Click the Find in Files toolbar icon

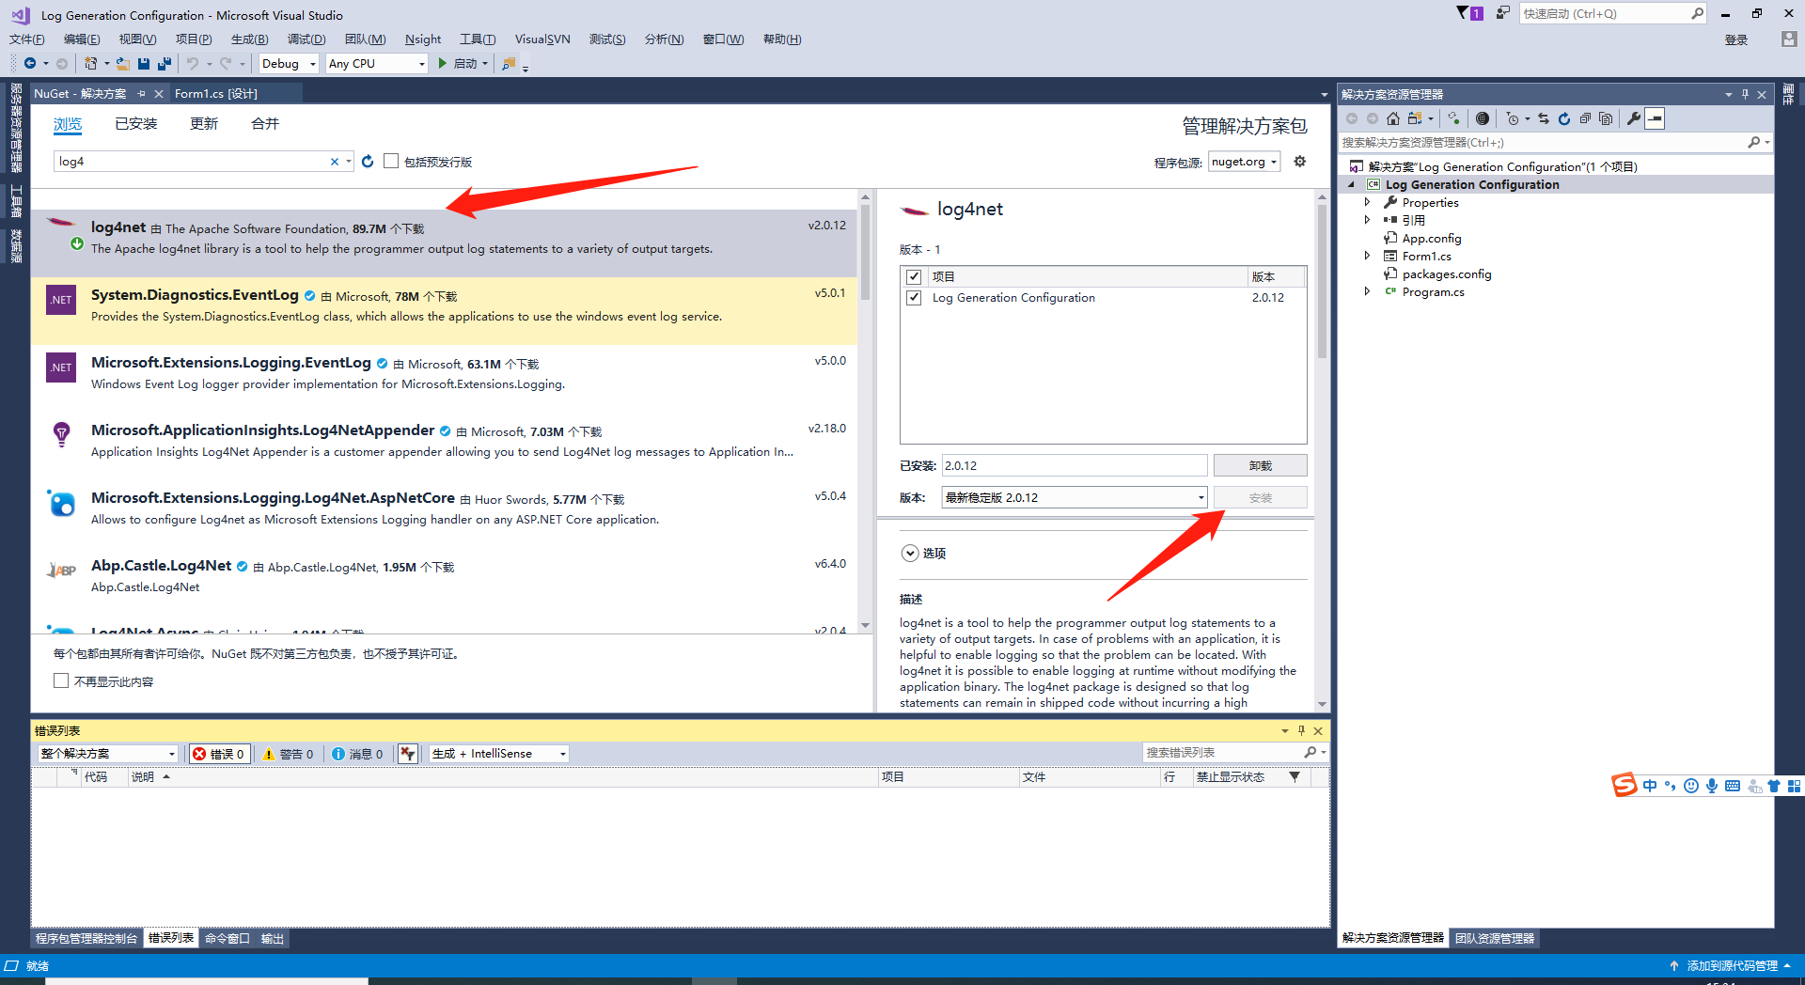[x=509, y=63]
